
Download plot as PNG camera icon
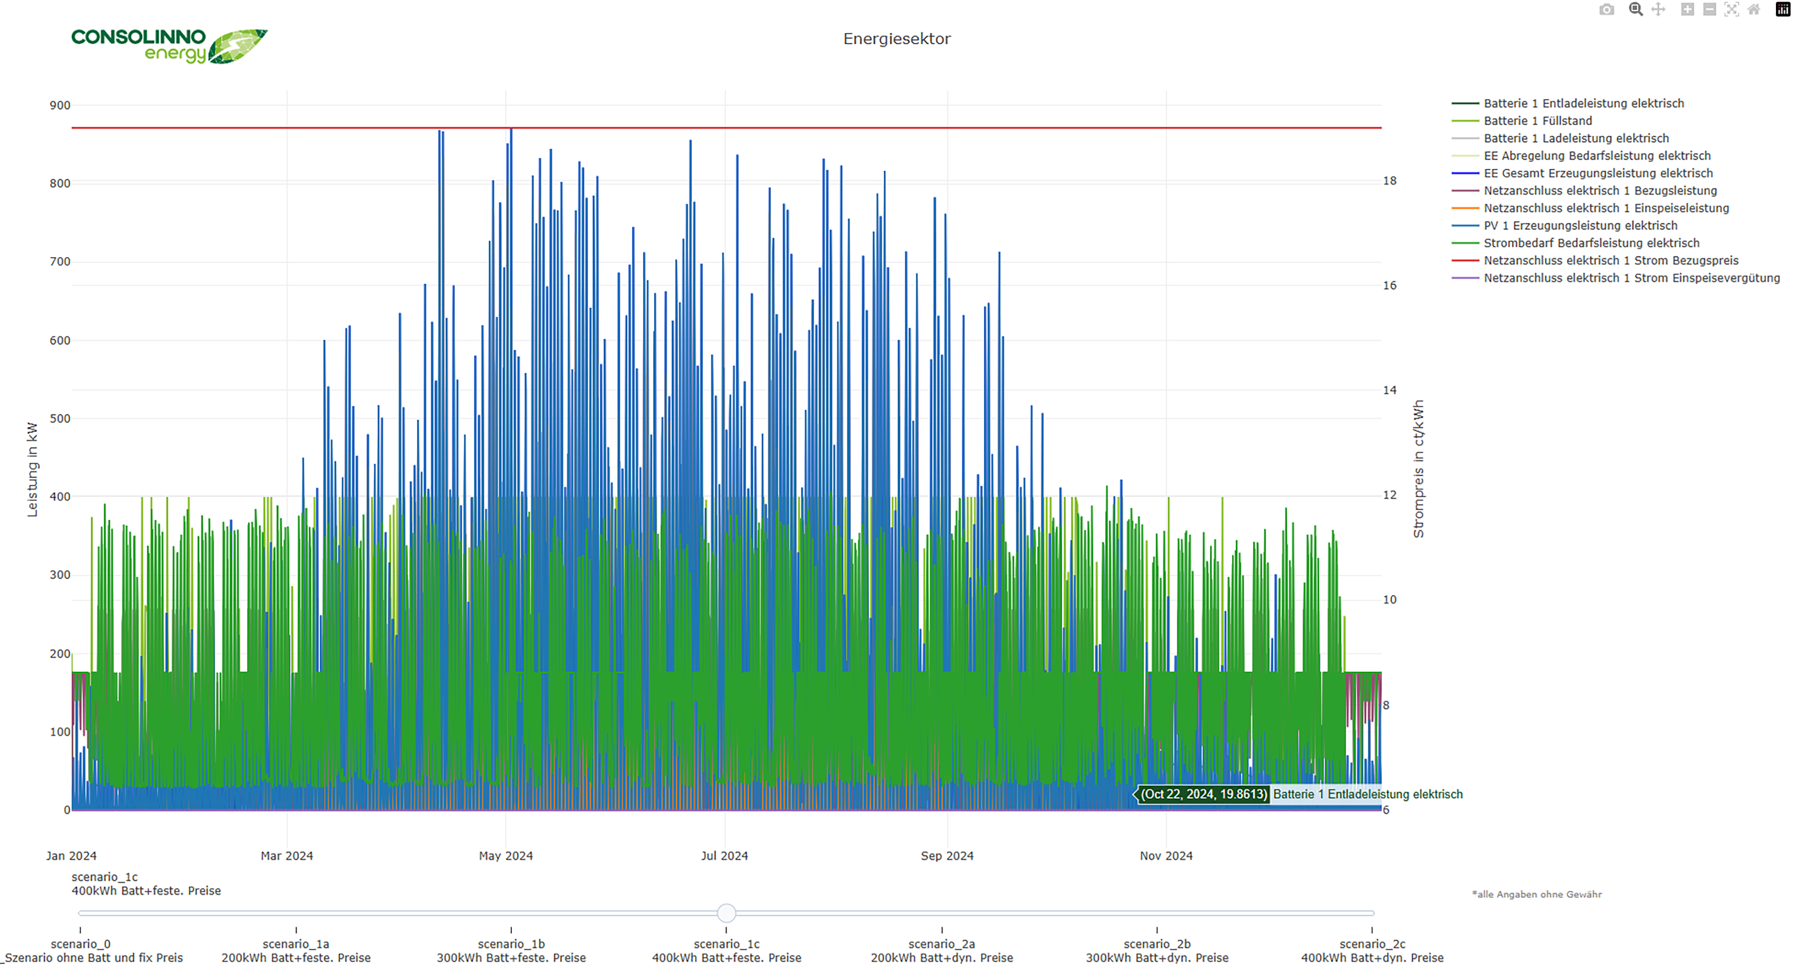pyautogui.click(x=1607, y=9)
